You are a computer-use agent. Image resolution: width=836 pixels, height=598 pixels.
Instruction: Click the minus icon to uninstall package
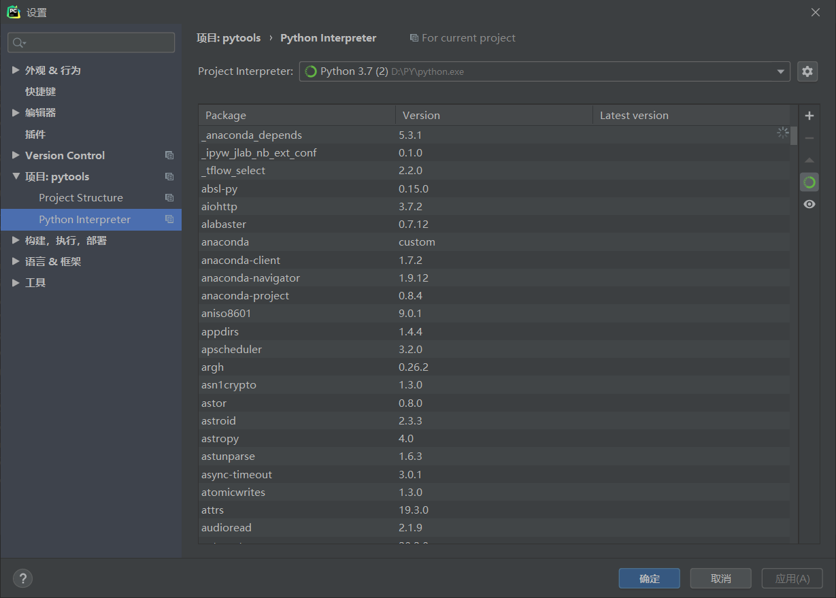pos(809,138)
